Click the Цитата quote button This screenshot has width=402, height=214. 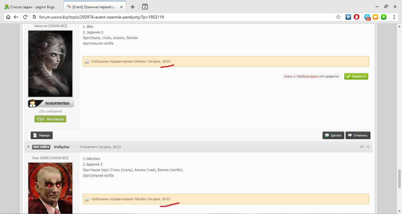(333, 135)
